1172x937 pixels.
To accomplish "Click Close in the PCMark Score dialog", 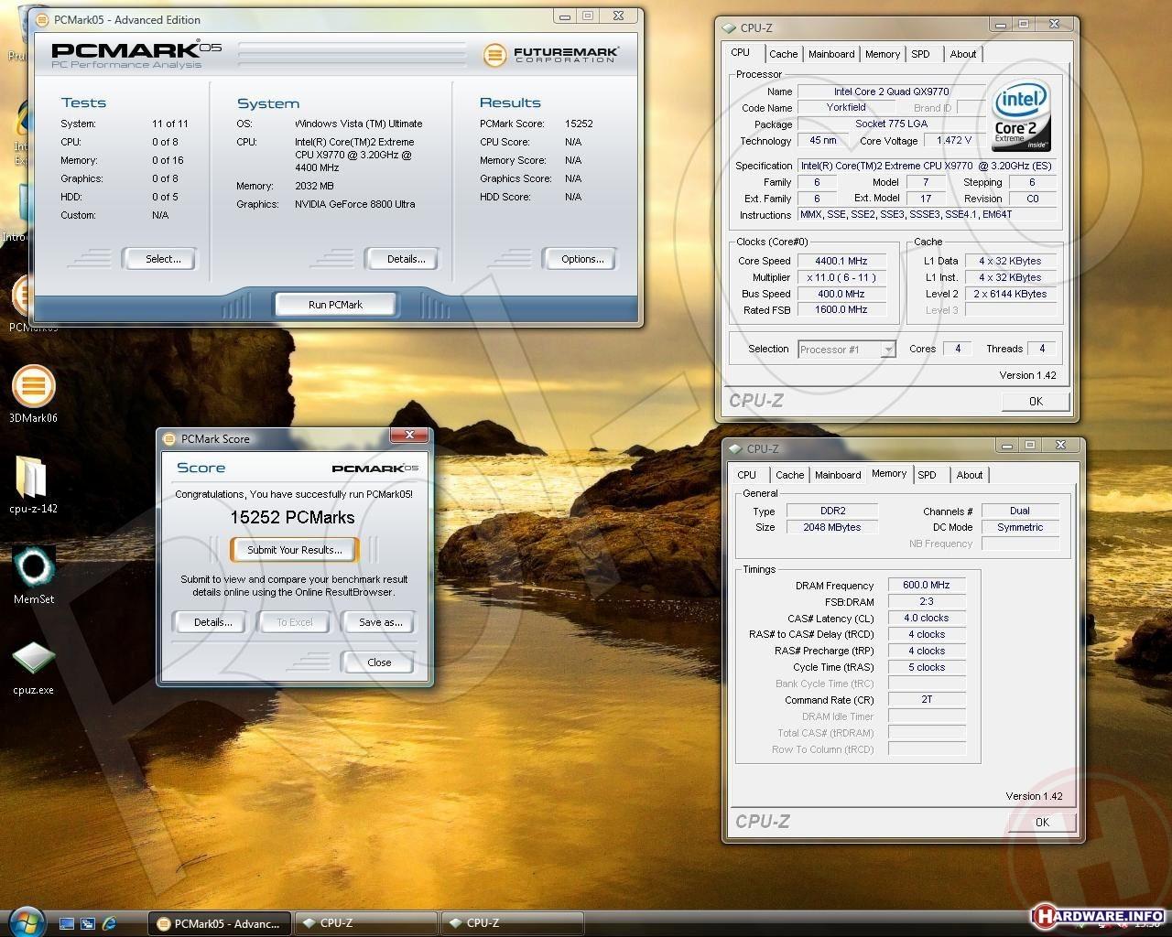I will click(379, 662).
